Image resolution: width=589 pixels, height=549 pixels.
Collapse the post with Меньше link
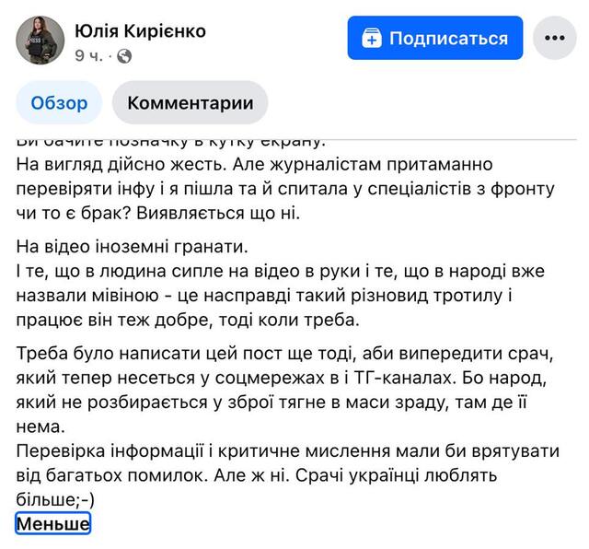click(x=52, y=524)
